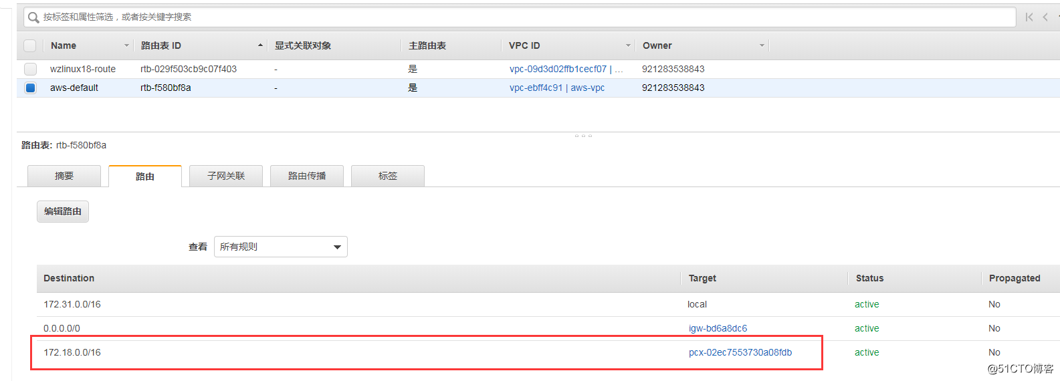
Task: Click the 显式关联对象 column header
Action: [303, 45]
